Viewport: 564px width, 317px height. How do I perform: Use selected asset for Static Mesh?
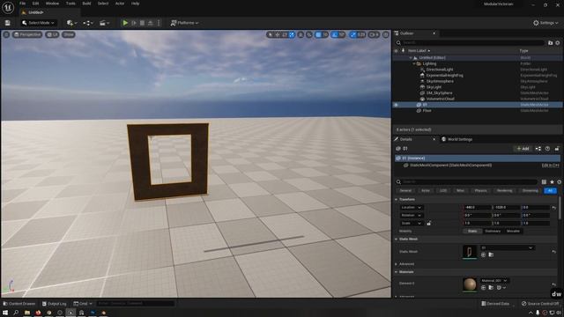484,254
